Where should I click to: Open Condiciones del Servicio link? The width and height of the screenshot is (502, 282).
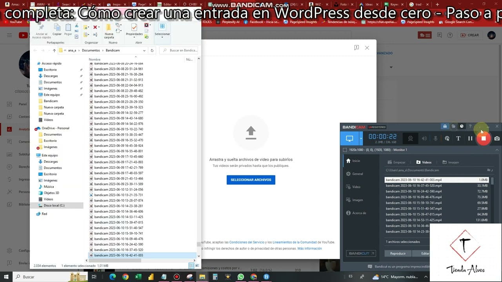pyautogui.click(x=247, y=242)
